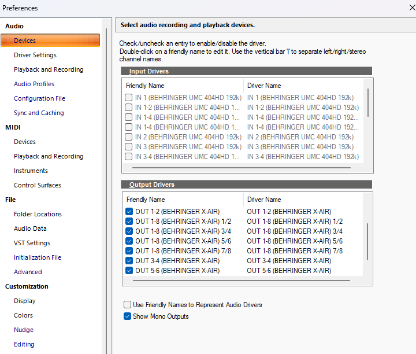Enable the IN 3-4 BEHRINGER input driver
Viewport: 416px width, 354px height.
(129, 156)
